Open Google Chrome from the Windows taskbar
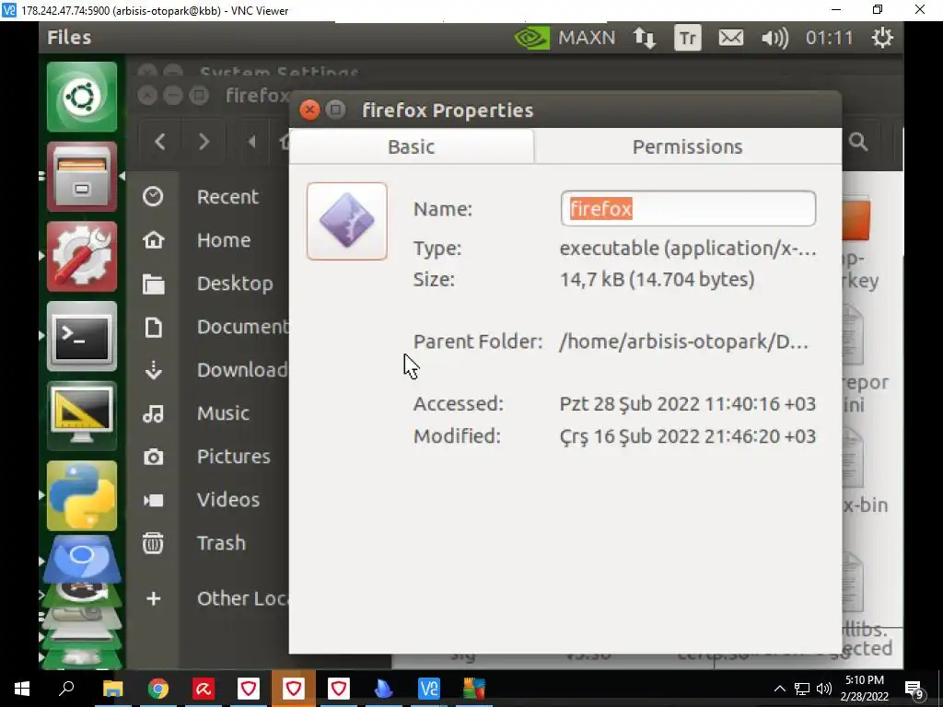943x707 pixels. tap(157, 689)
